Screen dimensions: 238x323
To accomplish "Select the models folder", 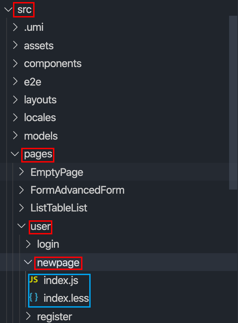I will pyautogui.click(x=41, y=136).
